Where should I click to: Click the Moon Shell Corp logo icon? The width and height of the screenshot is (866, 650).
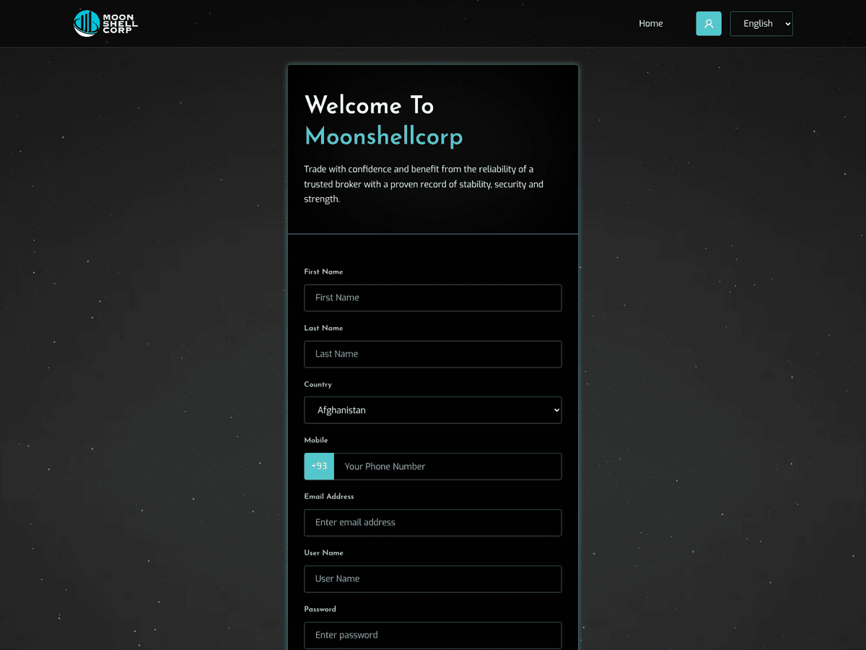pyautogui.click(x=87, y=23)
